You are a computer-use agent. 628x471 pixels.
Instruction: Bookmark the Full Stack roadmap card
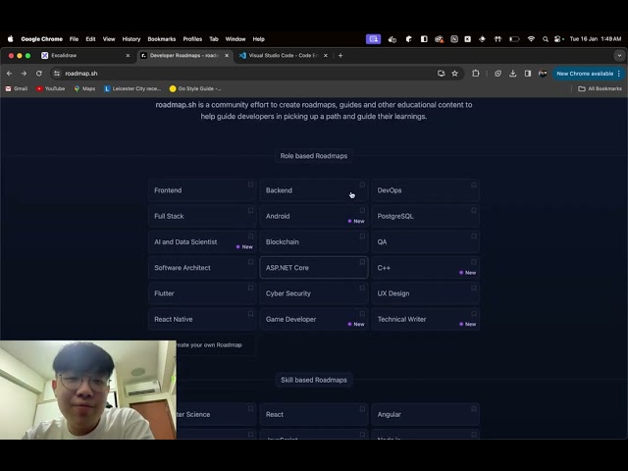point(250,210)
